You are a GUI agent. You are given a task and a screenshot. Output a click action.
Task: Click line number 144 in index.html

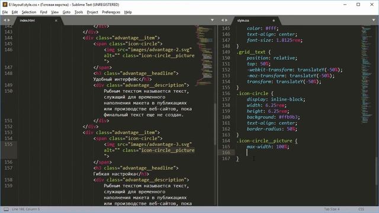tap(8, 38)
